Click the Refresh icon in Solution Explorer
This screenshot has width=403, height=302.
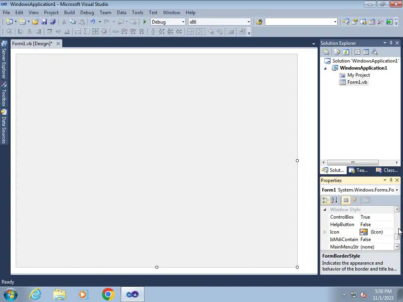[346, 52]
